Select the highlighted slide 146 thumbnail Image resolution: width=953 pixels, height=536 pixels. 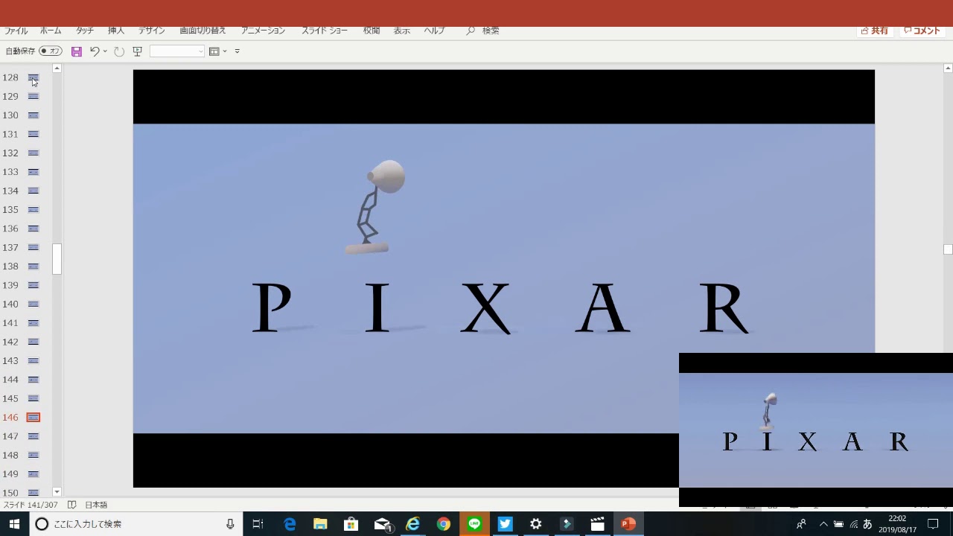coord(34,418)
